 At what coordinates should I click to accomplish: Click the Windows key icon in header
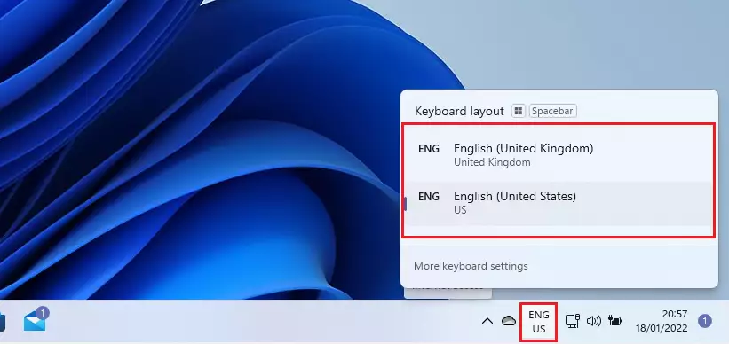[519, 111]
